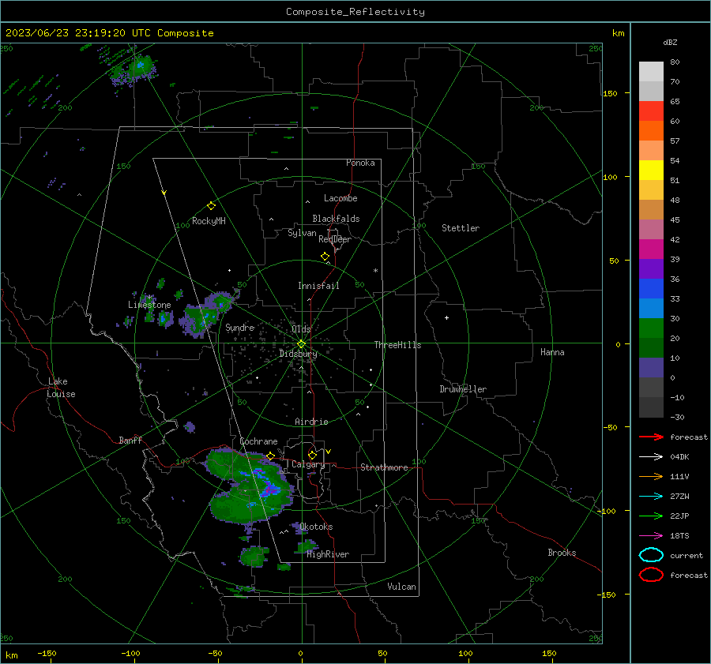Click the Sundre town label
This screenshot has height=664, width=711.
pos(239,328)
